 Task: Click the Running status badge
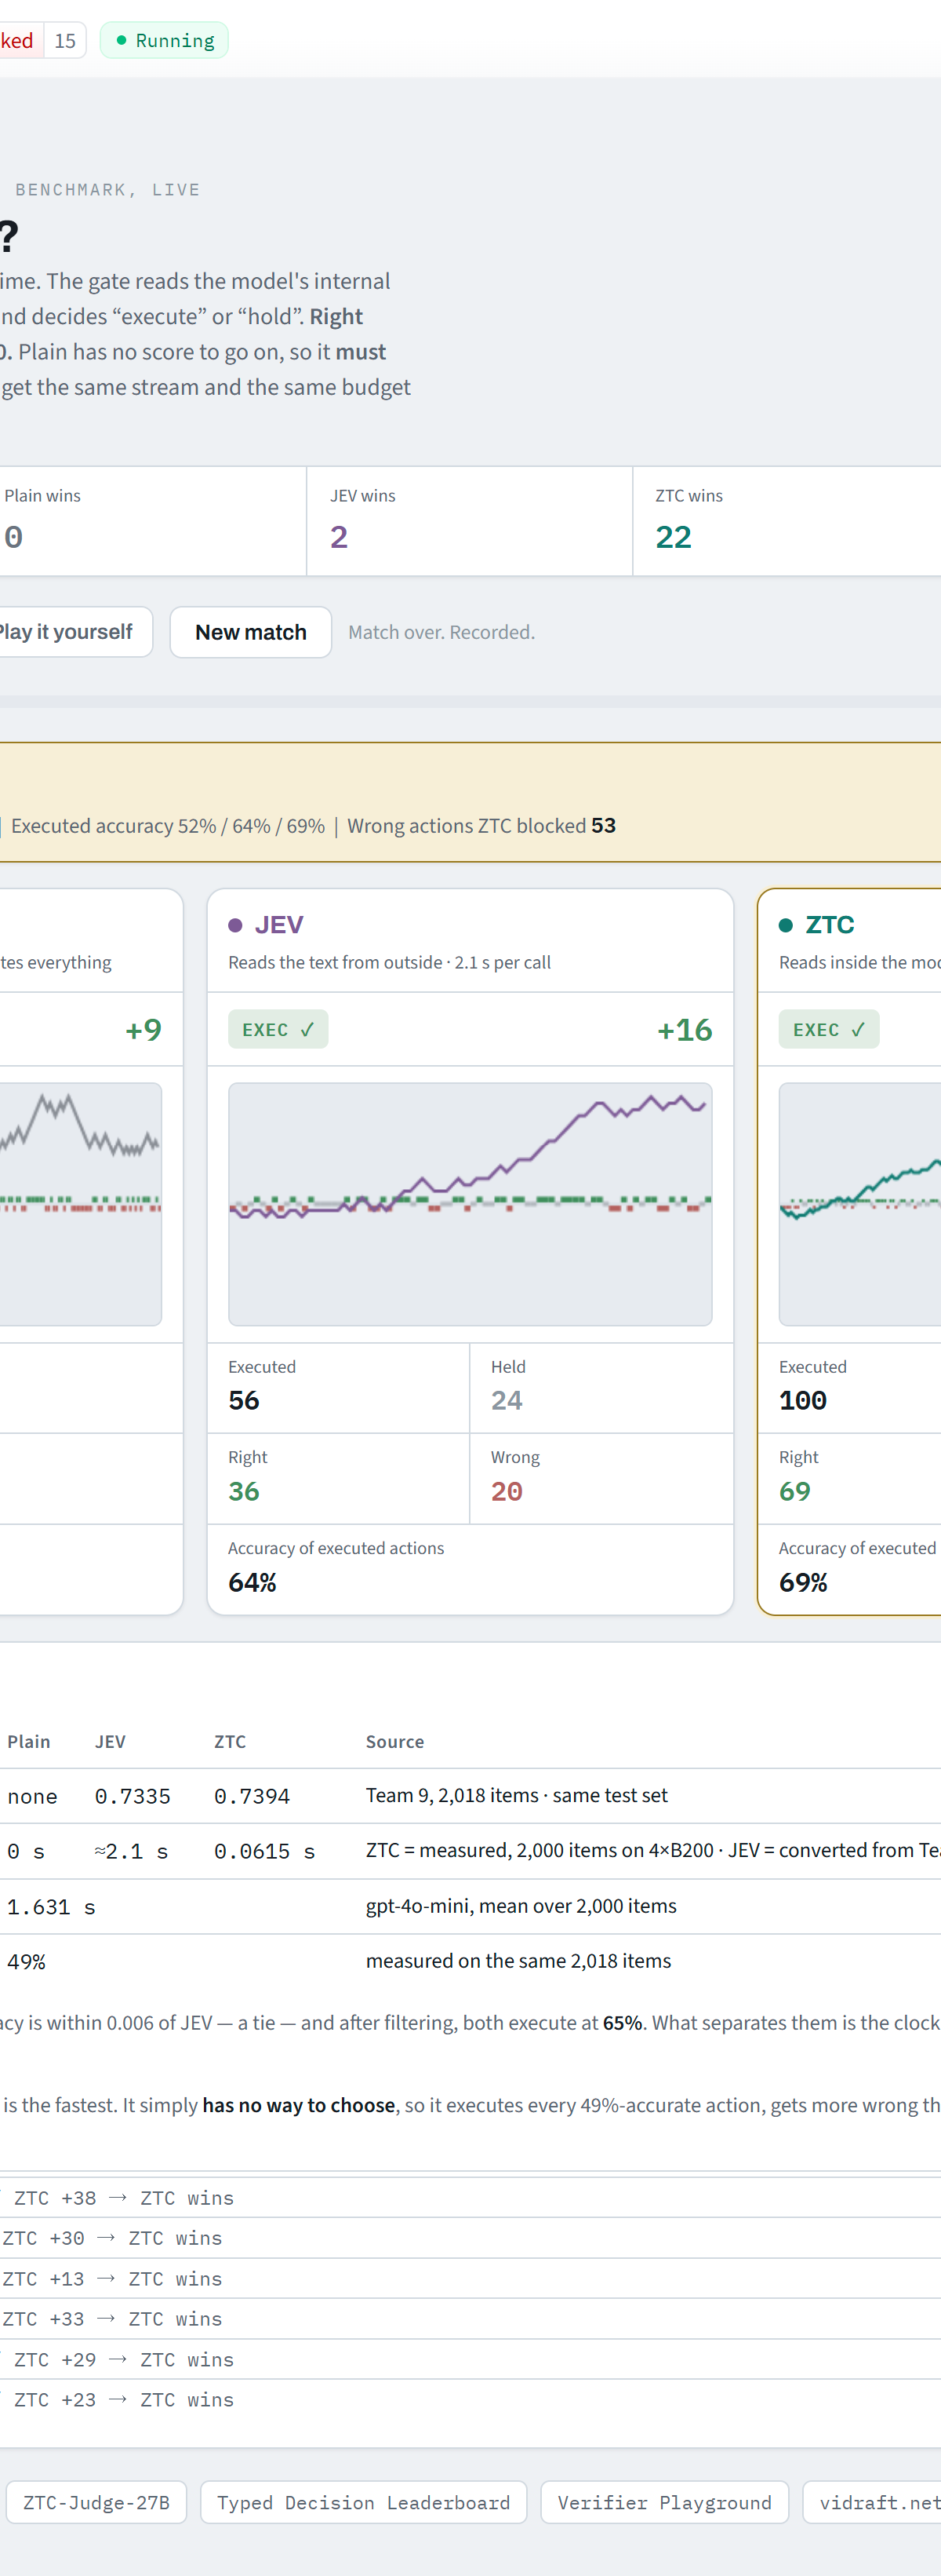(x=165, y=41)
